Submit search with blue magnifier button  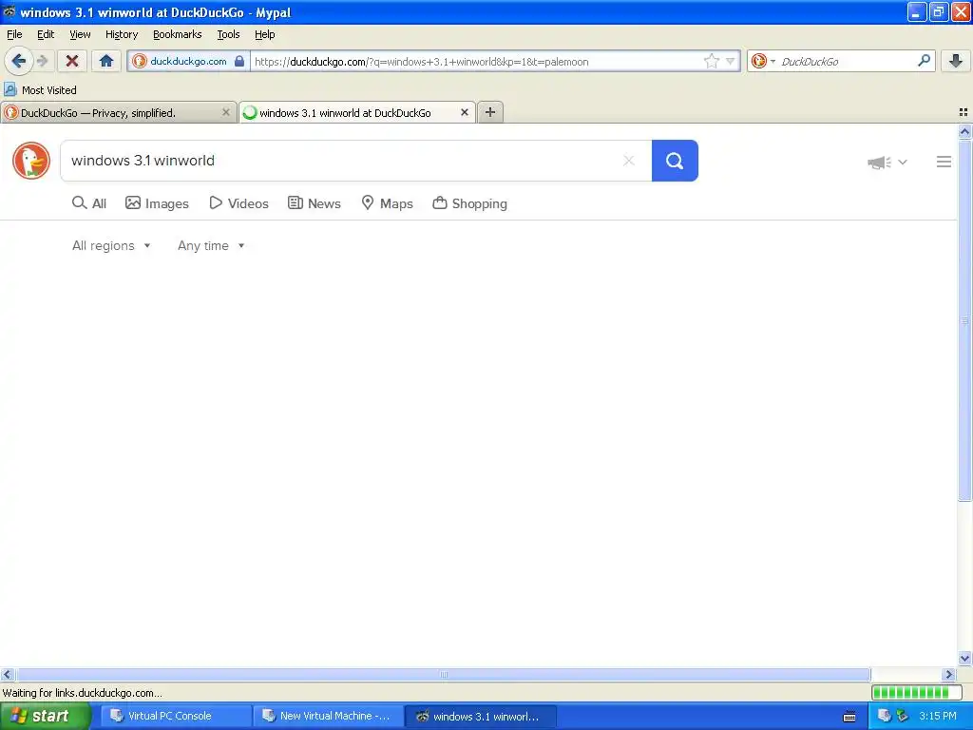point(675,161)
